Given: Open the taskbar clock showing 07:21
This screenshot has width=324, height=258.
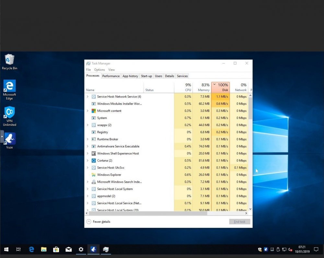Looking at the screenshot, I should pos(302,249).
